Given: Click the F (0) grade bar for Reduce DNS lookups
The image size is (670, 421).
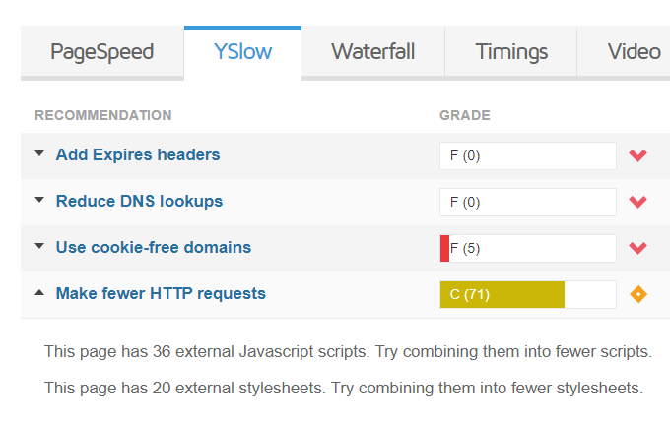Looking at the screenshot, I should click(528, 202).
